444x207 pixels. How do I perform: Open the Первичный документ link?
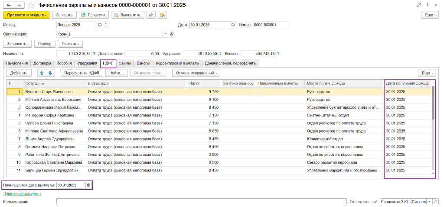coord(23,194)
